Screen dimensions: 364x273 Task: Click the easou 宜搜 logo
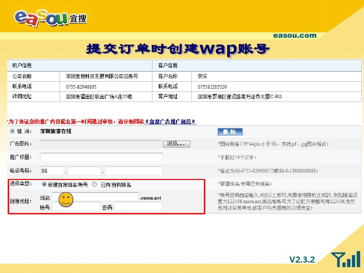coord(51,18)
